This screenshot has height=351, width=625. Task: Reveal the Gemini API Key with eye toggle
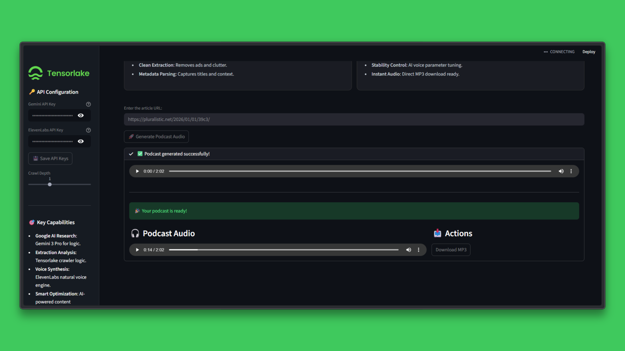click(81, 115)
